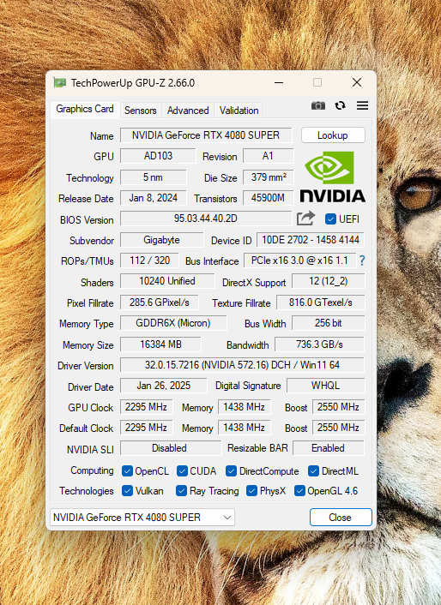Toggle the Ray Tracing checkbox
Viewport: 441px width, 605px height.
coord(181,491)
